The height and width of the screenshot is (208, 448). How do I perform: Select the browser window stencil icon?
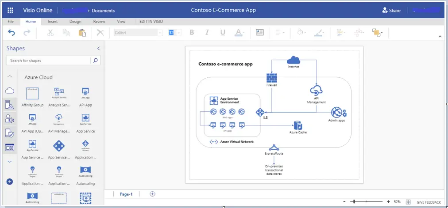[x=10, y=147]
